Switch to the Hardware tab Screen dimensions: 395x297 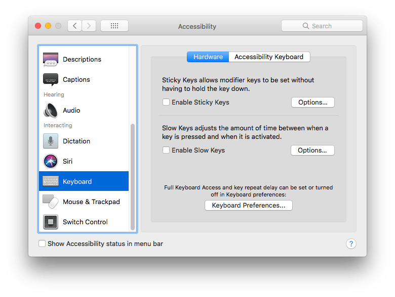208,57
